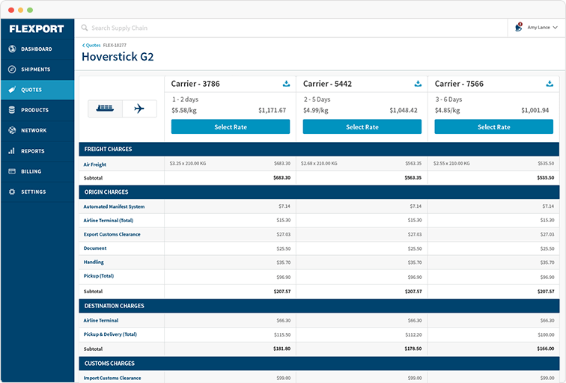Go back via Quotes breadcrumb link
The image size is (566, 383).
click(91, 46)
